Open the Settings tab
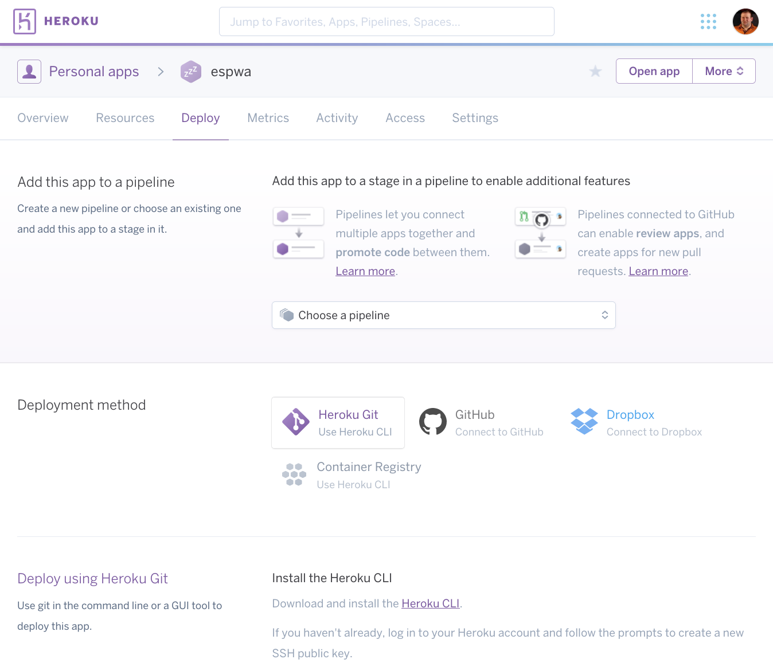The image size is (773, 671). (475, 118)
